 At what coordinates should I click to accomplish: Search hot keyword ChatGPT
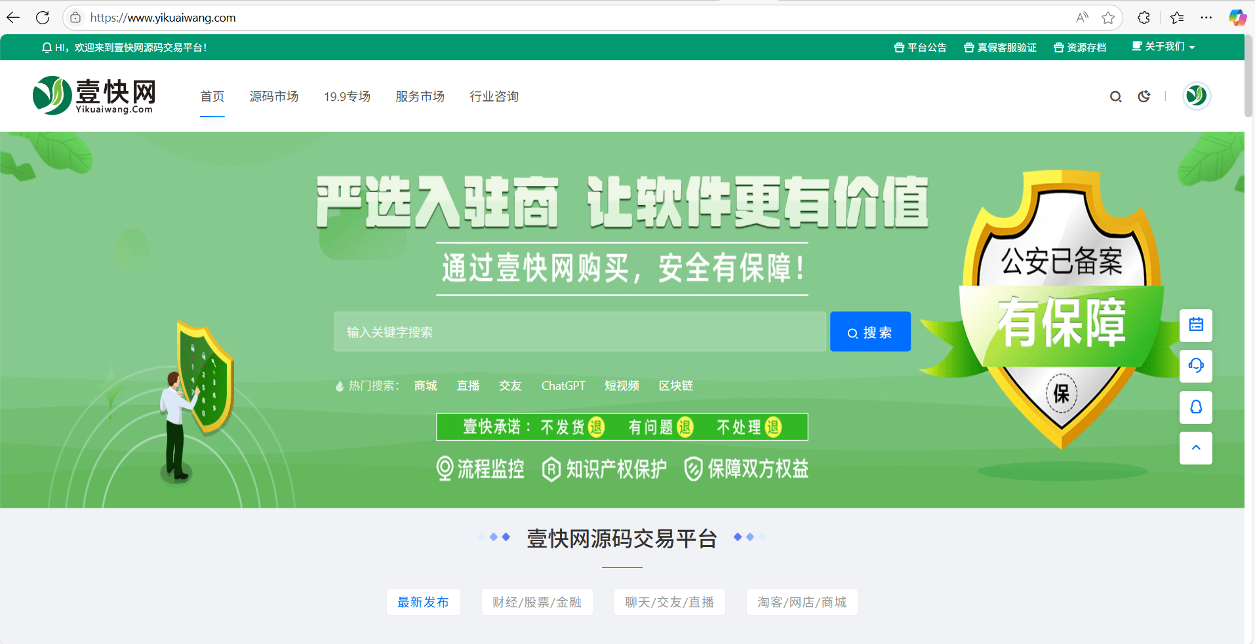(x=563, y=386)
